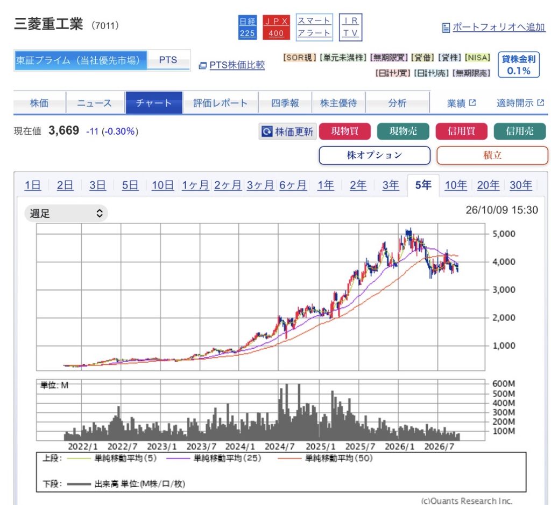Open the 分析 tab
Image resolution: width=551 pixels, height=505 pixels.
pos(397,103)
